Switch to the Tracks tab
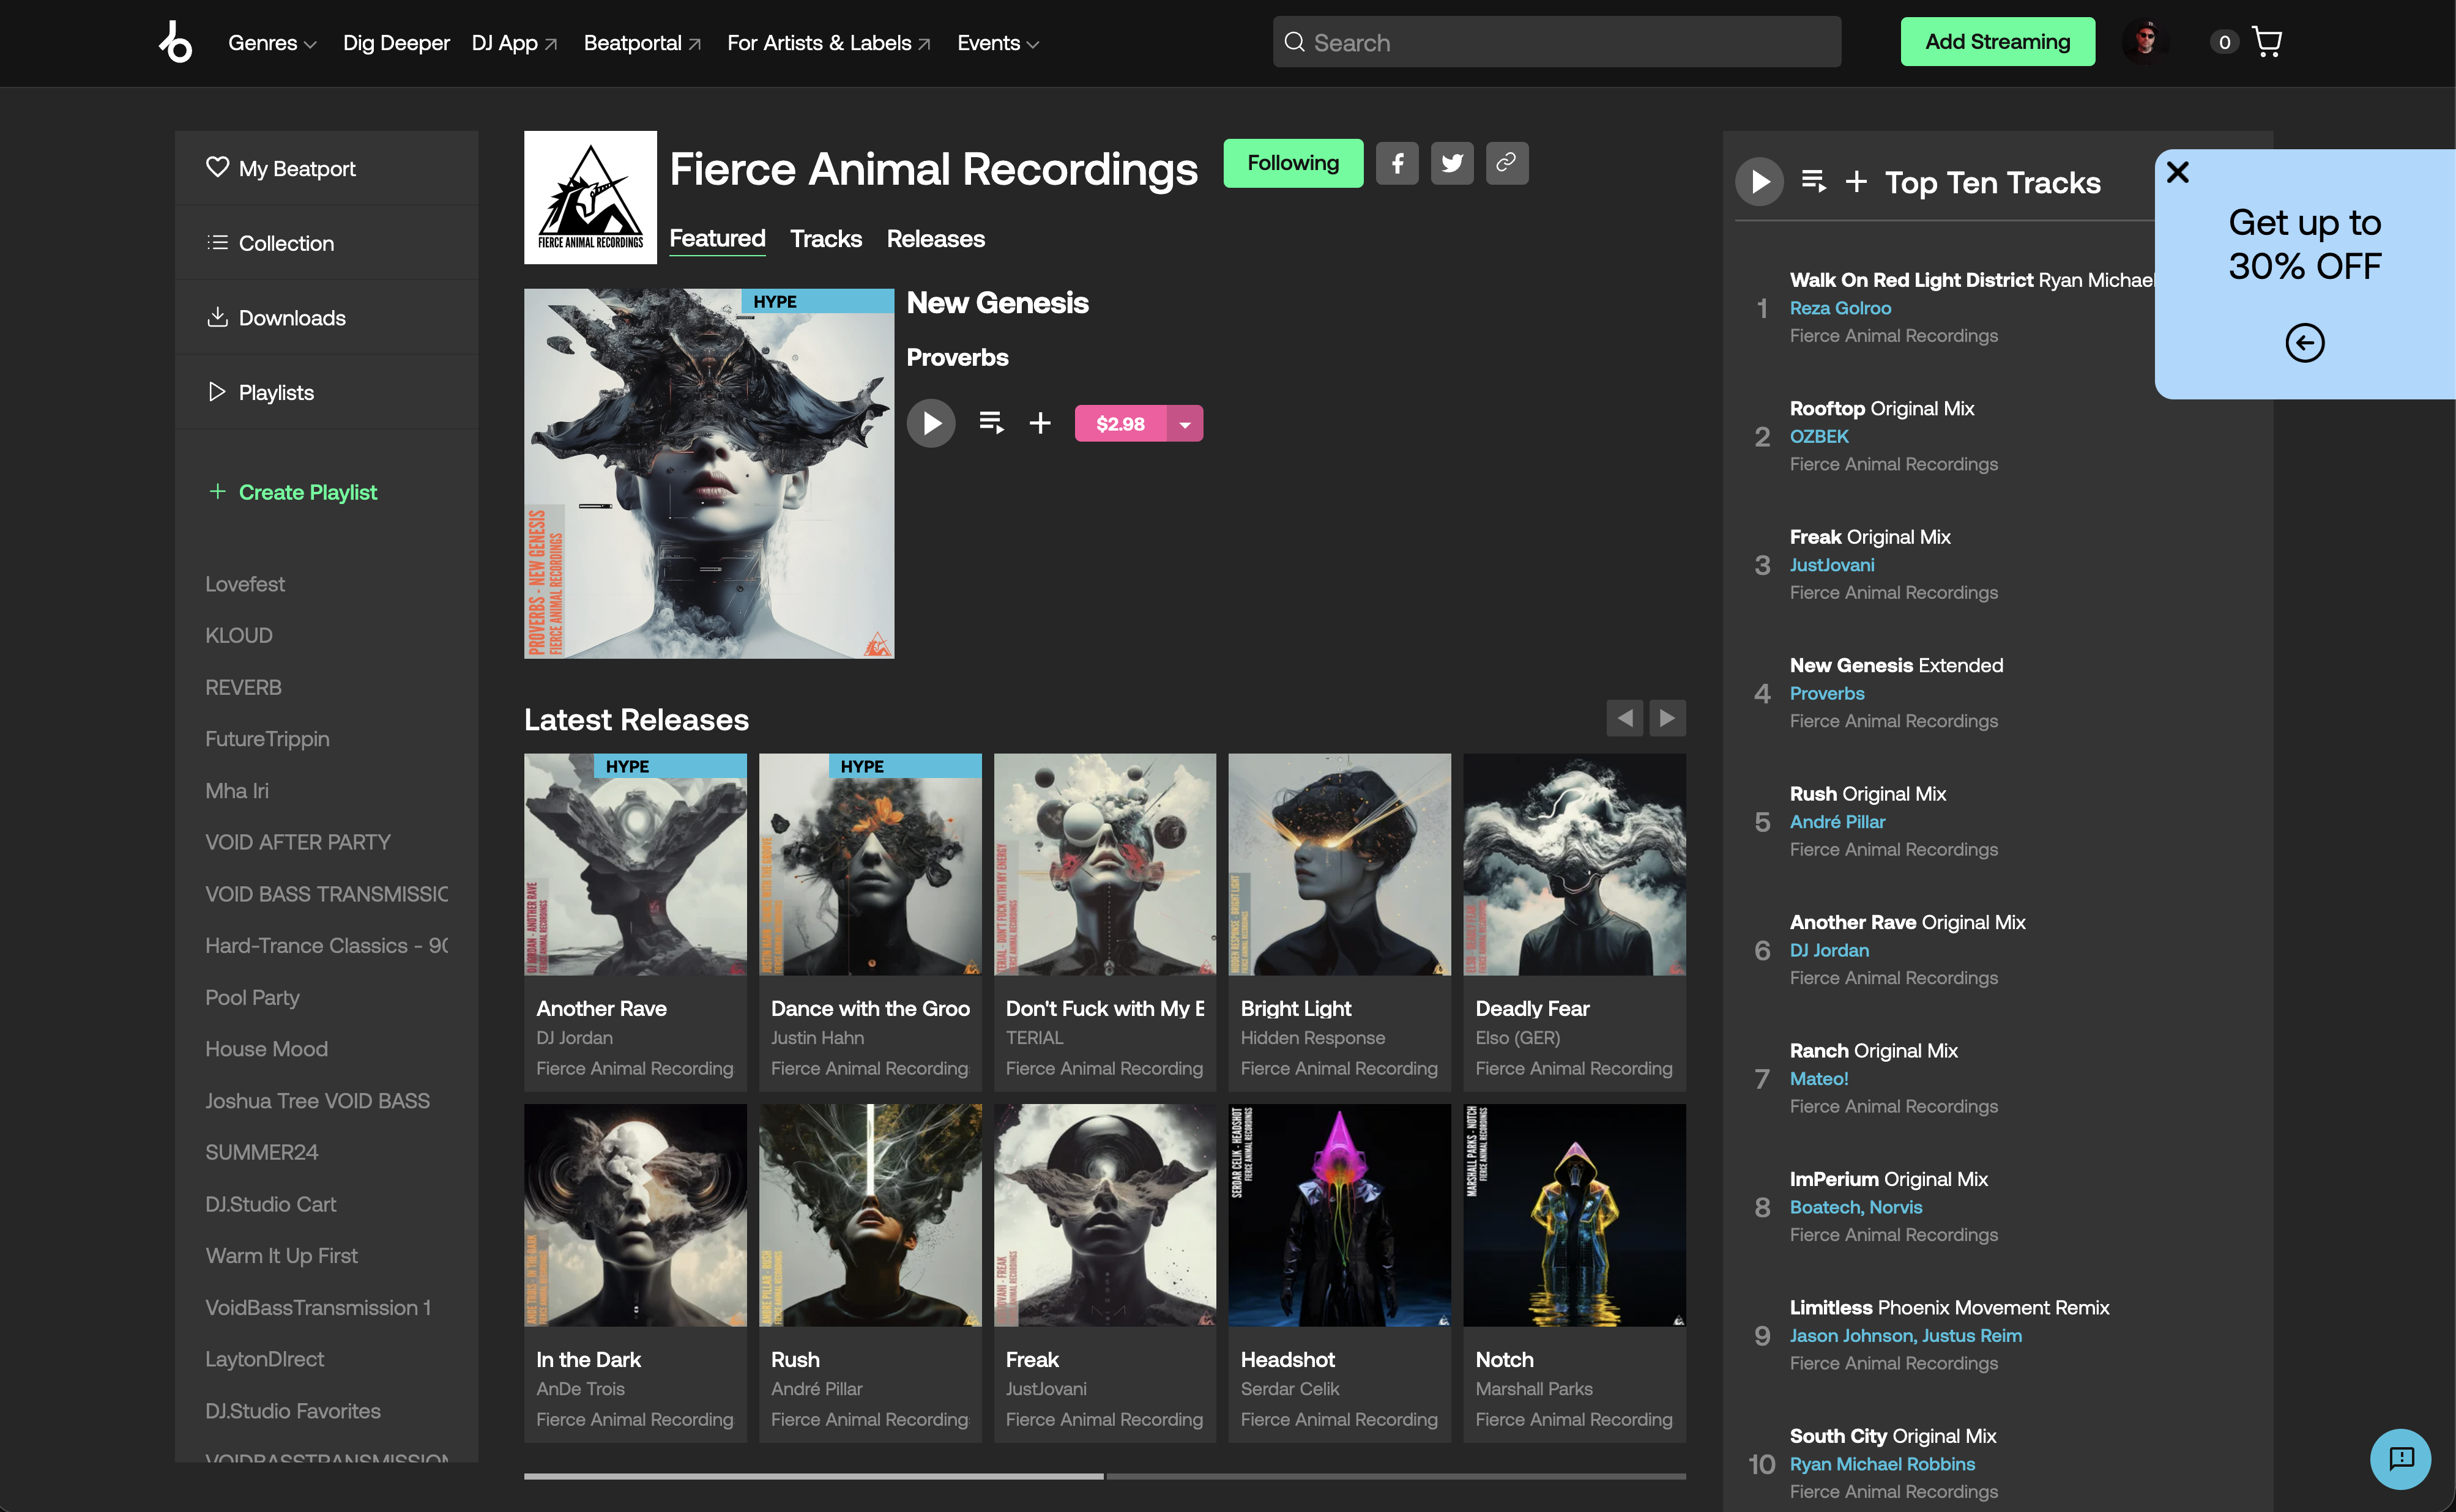The height and width of the screenshot is (1512, 2456). [825, 239]
